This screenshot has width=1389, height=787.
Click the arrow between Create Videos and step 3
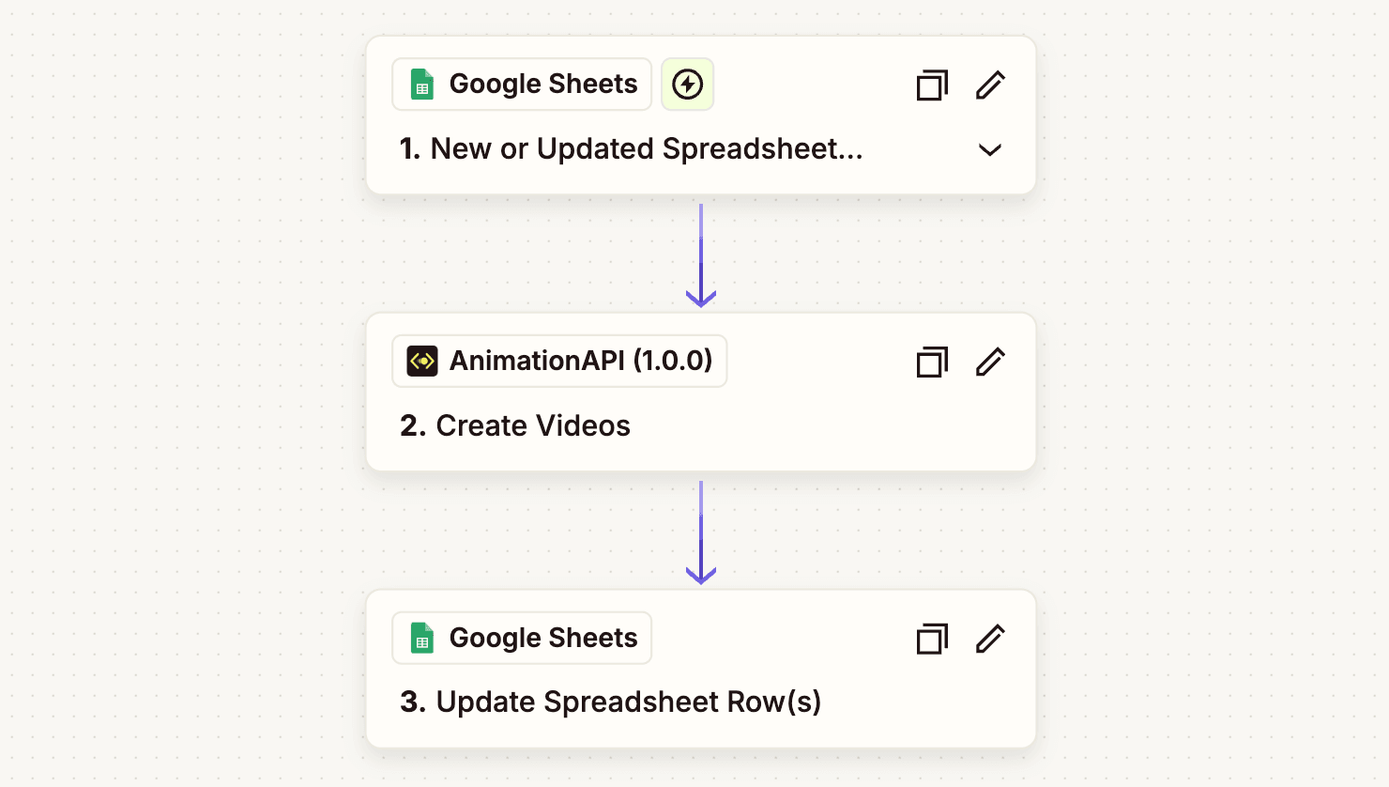coord(700,531)
